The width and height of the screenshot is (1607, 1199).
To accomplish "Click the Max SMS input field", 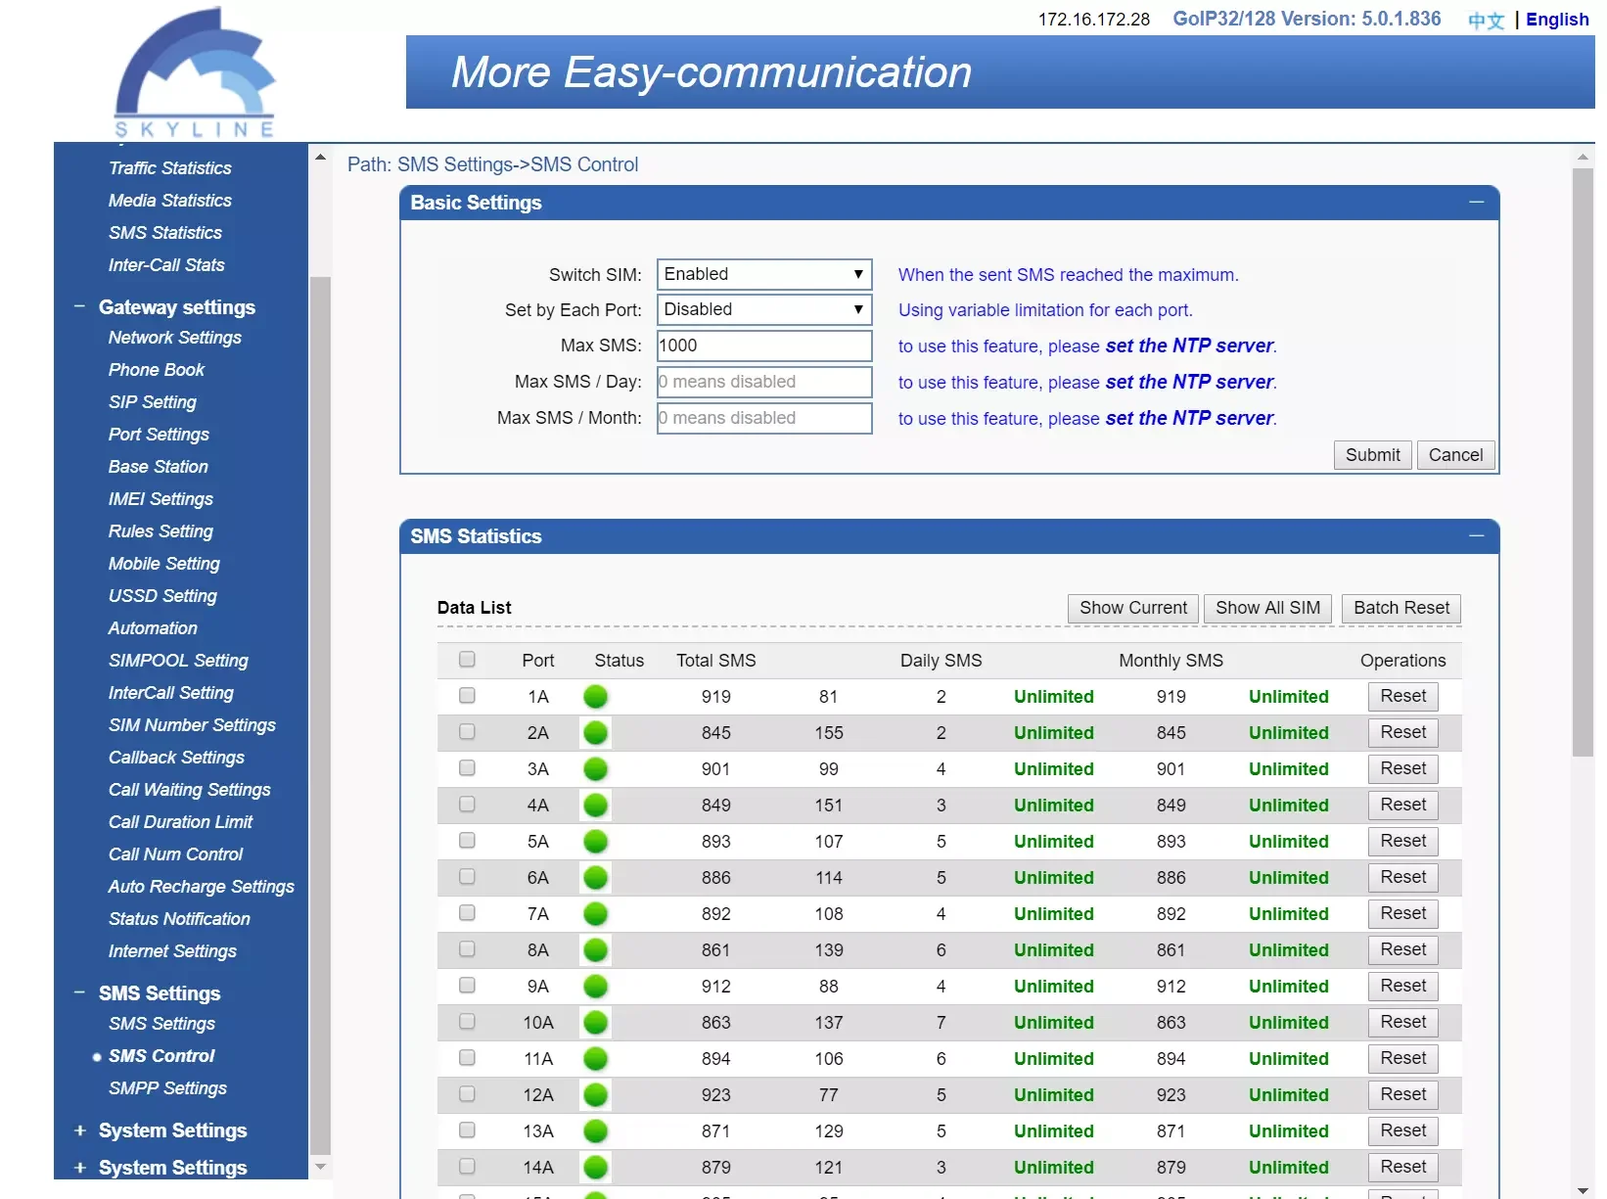I will [x=764, y=346].
